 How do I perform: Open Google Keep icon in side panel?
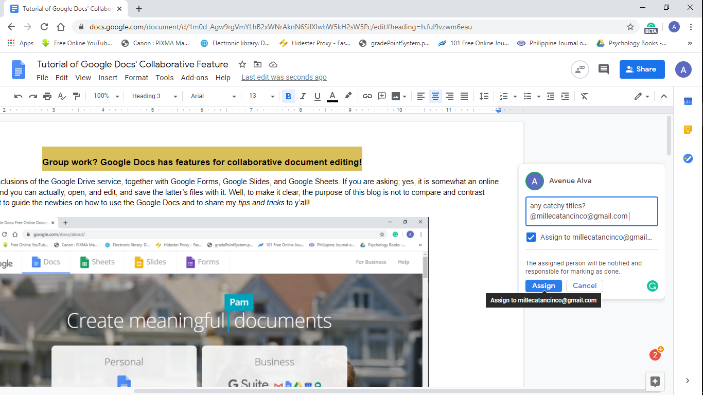tap(688, 130)
